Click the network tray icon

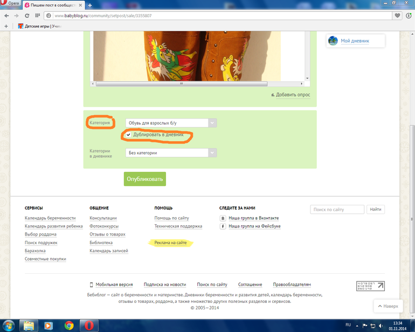(x=373, y=326)
